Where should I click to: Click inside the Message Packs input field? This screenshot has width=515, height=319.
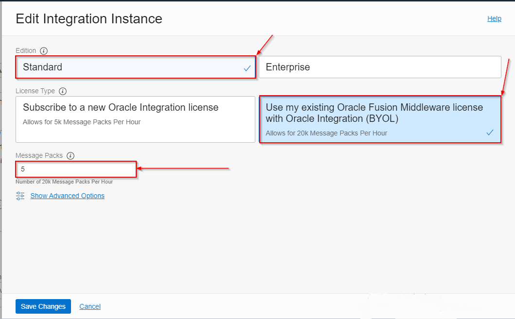coord(75,169)
